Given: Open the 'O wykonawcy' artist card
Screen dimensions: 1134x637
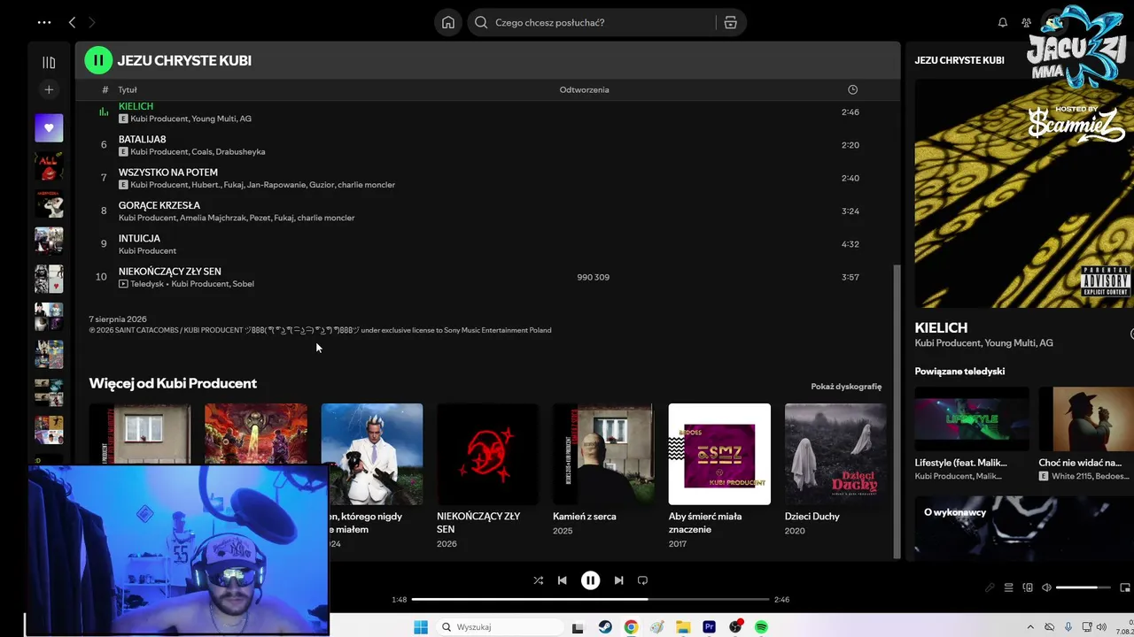Looking at the screenshot, I should (x=1024, y=528).
